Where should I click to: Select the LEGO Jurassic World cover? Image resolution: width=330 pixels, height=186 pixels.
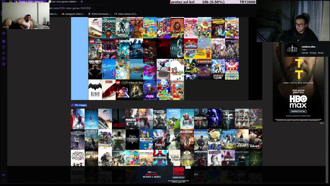[95, 49]
